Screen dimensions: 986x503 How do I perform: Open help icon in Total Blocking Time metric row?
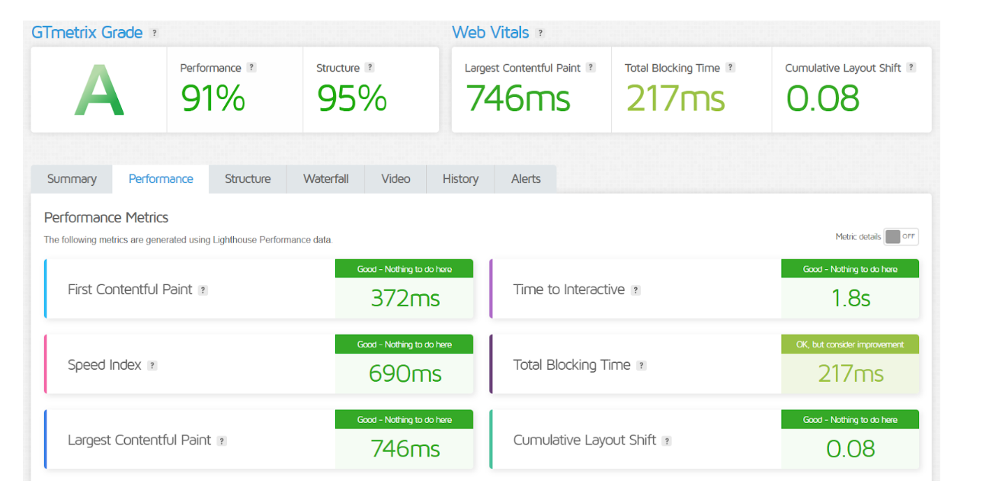point(642,366)
